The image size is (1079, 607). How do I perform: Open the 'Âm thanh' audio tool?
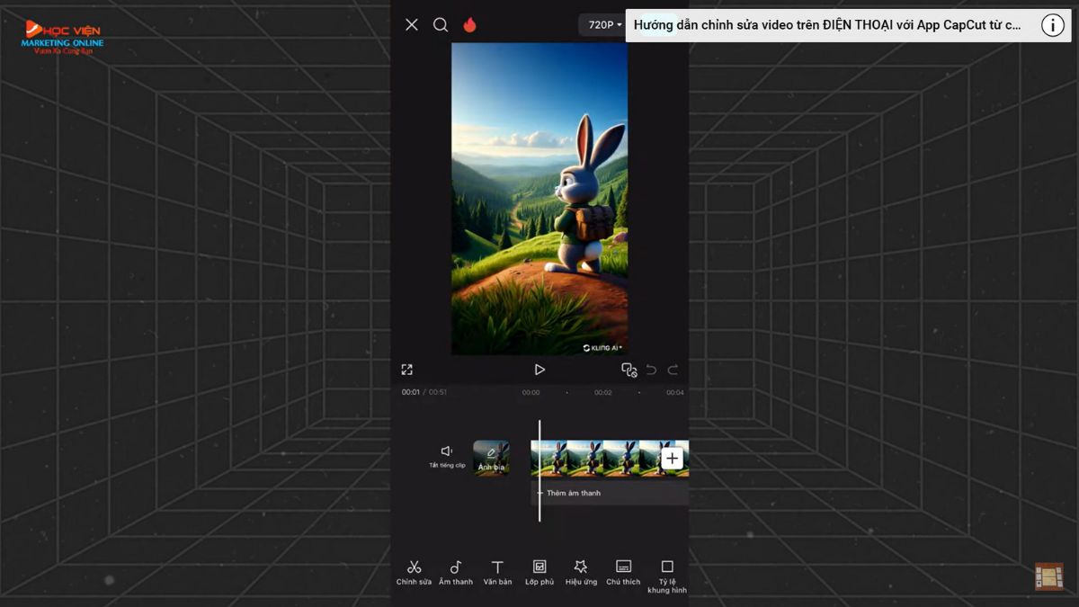click(x=456, y=572)
